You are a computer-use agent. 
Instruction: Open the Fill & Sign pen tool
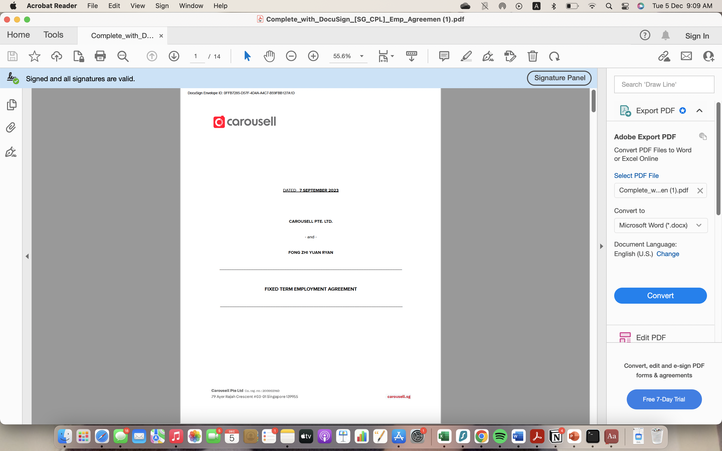tap(488, 56)
